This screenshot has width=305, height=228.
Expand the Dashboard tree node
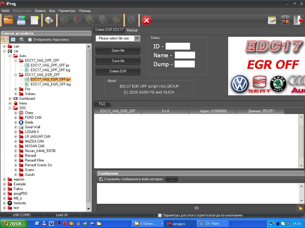[10, 99]
